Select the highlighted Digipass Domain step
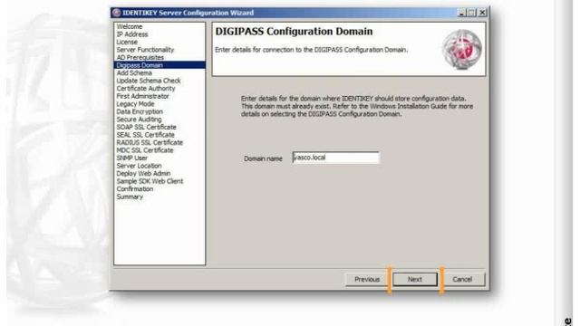This screenshot has height=326, width=580. tap(159, 65)
